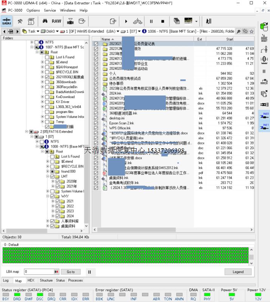The image size is (270, 302).
Task: Click the Hd 0 head icon in right sidebar
Action: point(265,115)
